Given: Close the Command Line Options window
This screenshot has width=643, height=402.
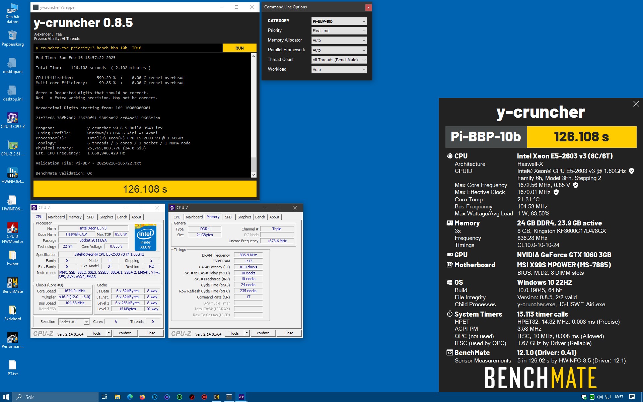Looking at the screenshot, I should (368, 7).
